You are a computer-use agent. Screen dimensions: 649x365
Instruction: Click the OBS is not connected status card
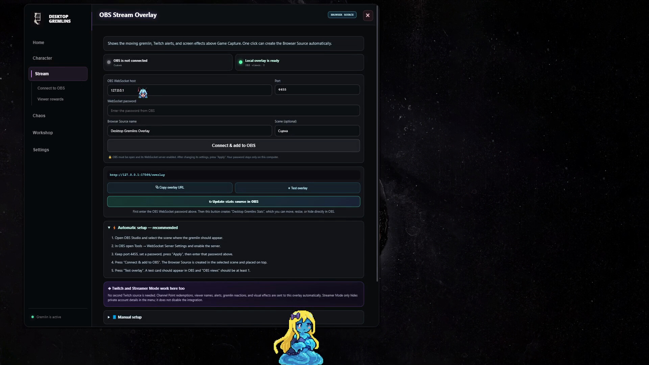point(168,62)
